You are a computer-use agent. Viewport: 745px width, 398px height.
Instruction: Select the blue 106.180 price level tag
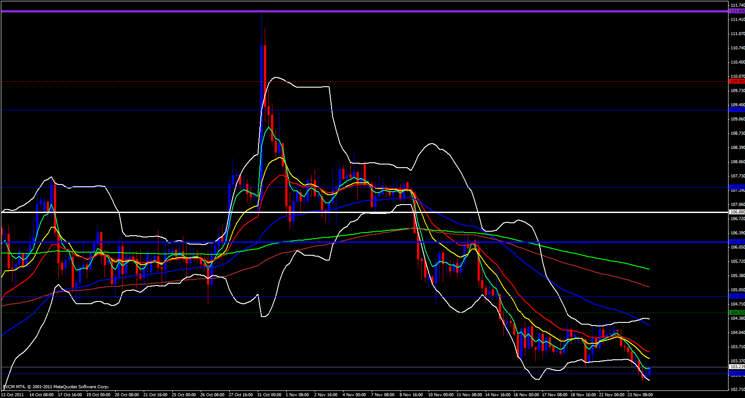[x=737, y=242]
